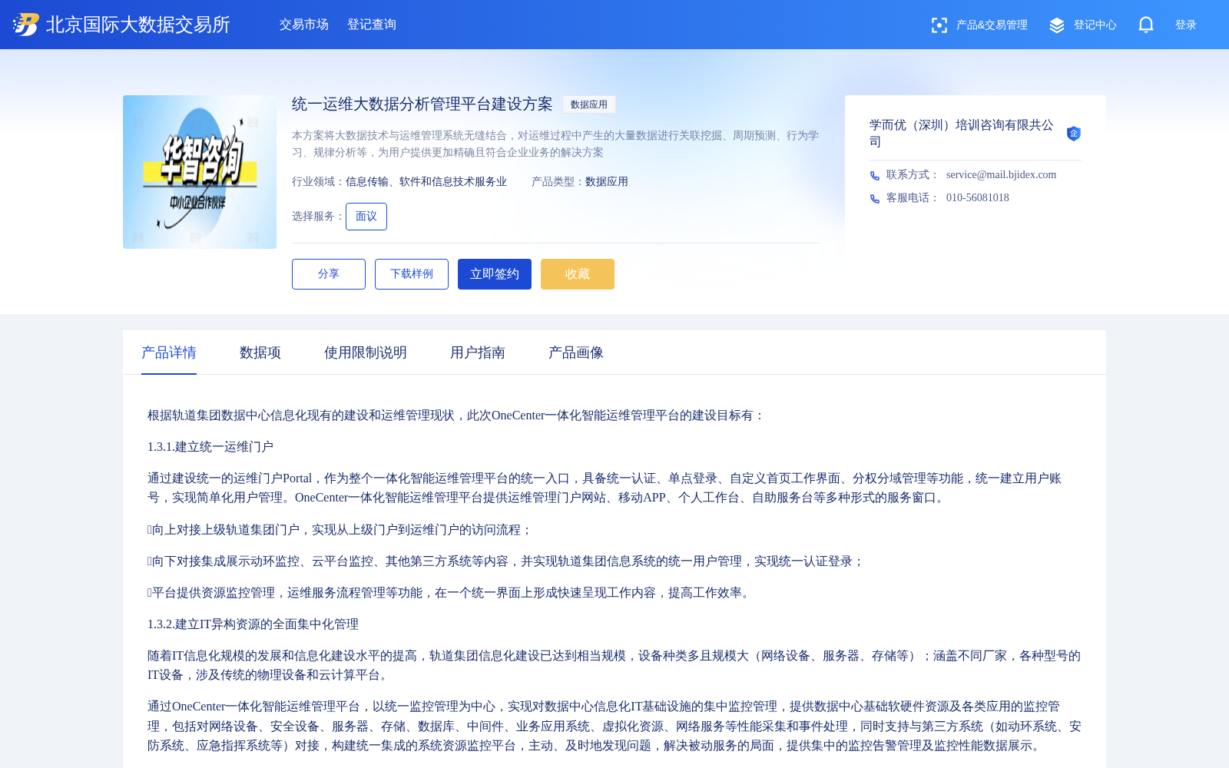Click the line 向上对接上级轨道集团门户
The width and height of the screenshot is (1229, 768).
click(x=340, y=530)
